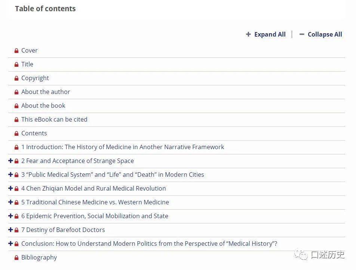Click the lock icon beside Contents
This screenshot has width=356, height=270.
click(x=16, y=134)
